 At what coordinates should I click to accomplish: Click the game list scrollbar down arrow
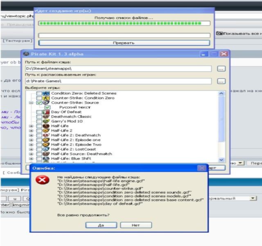click(x=221, y=160)
